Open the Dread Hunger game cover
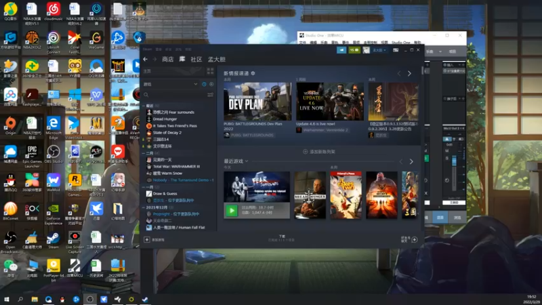This screenshot has width=542, height=305. coord(310,195)
